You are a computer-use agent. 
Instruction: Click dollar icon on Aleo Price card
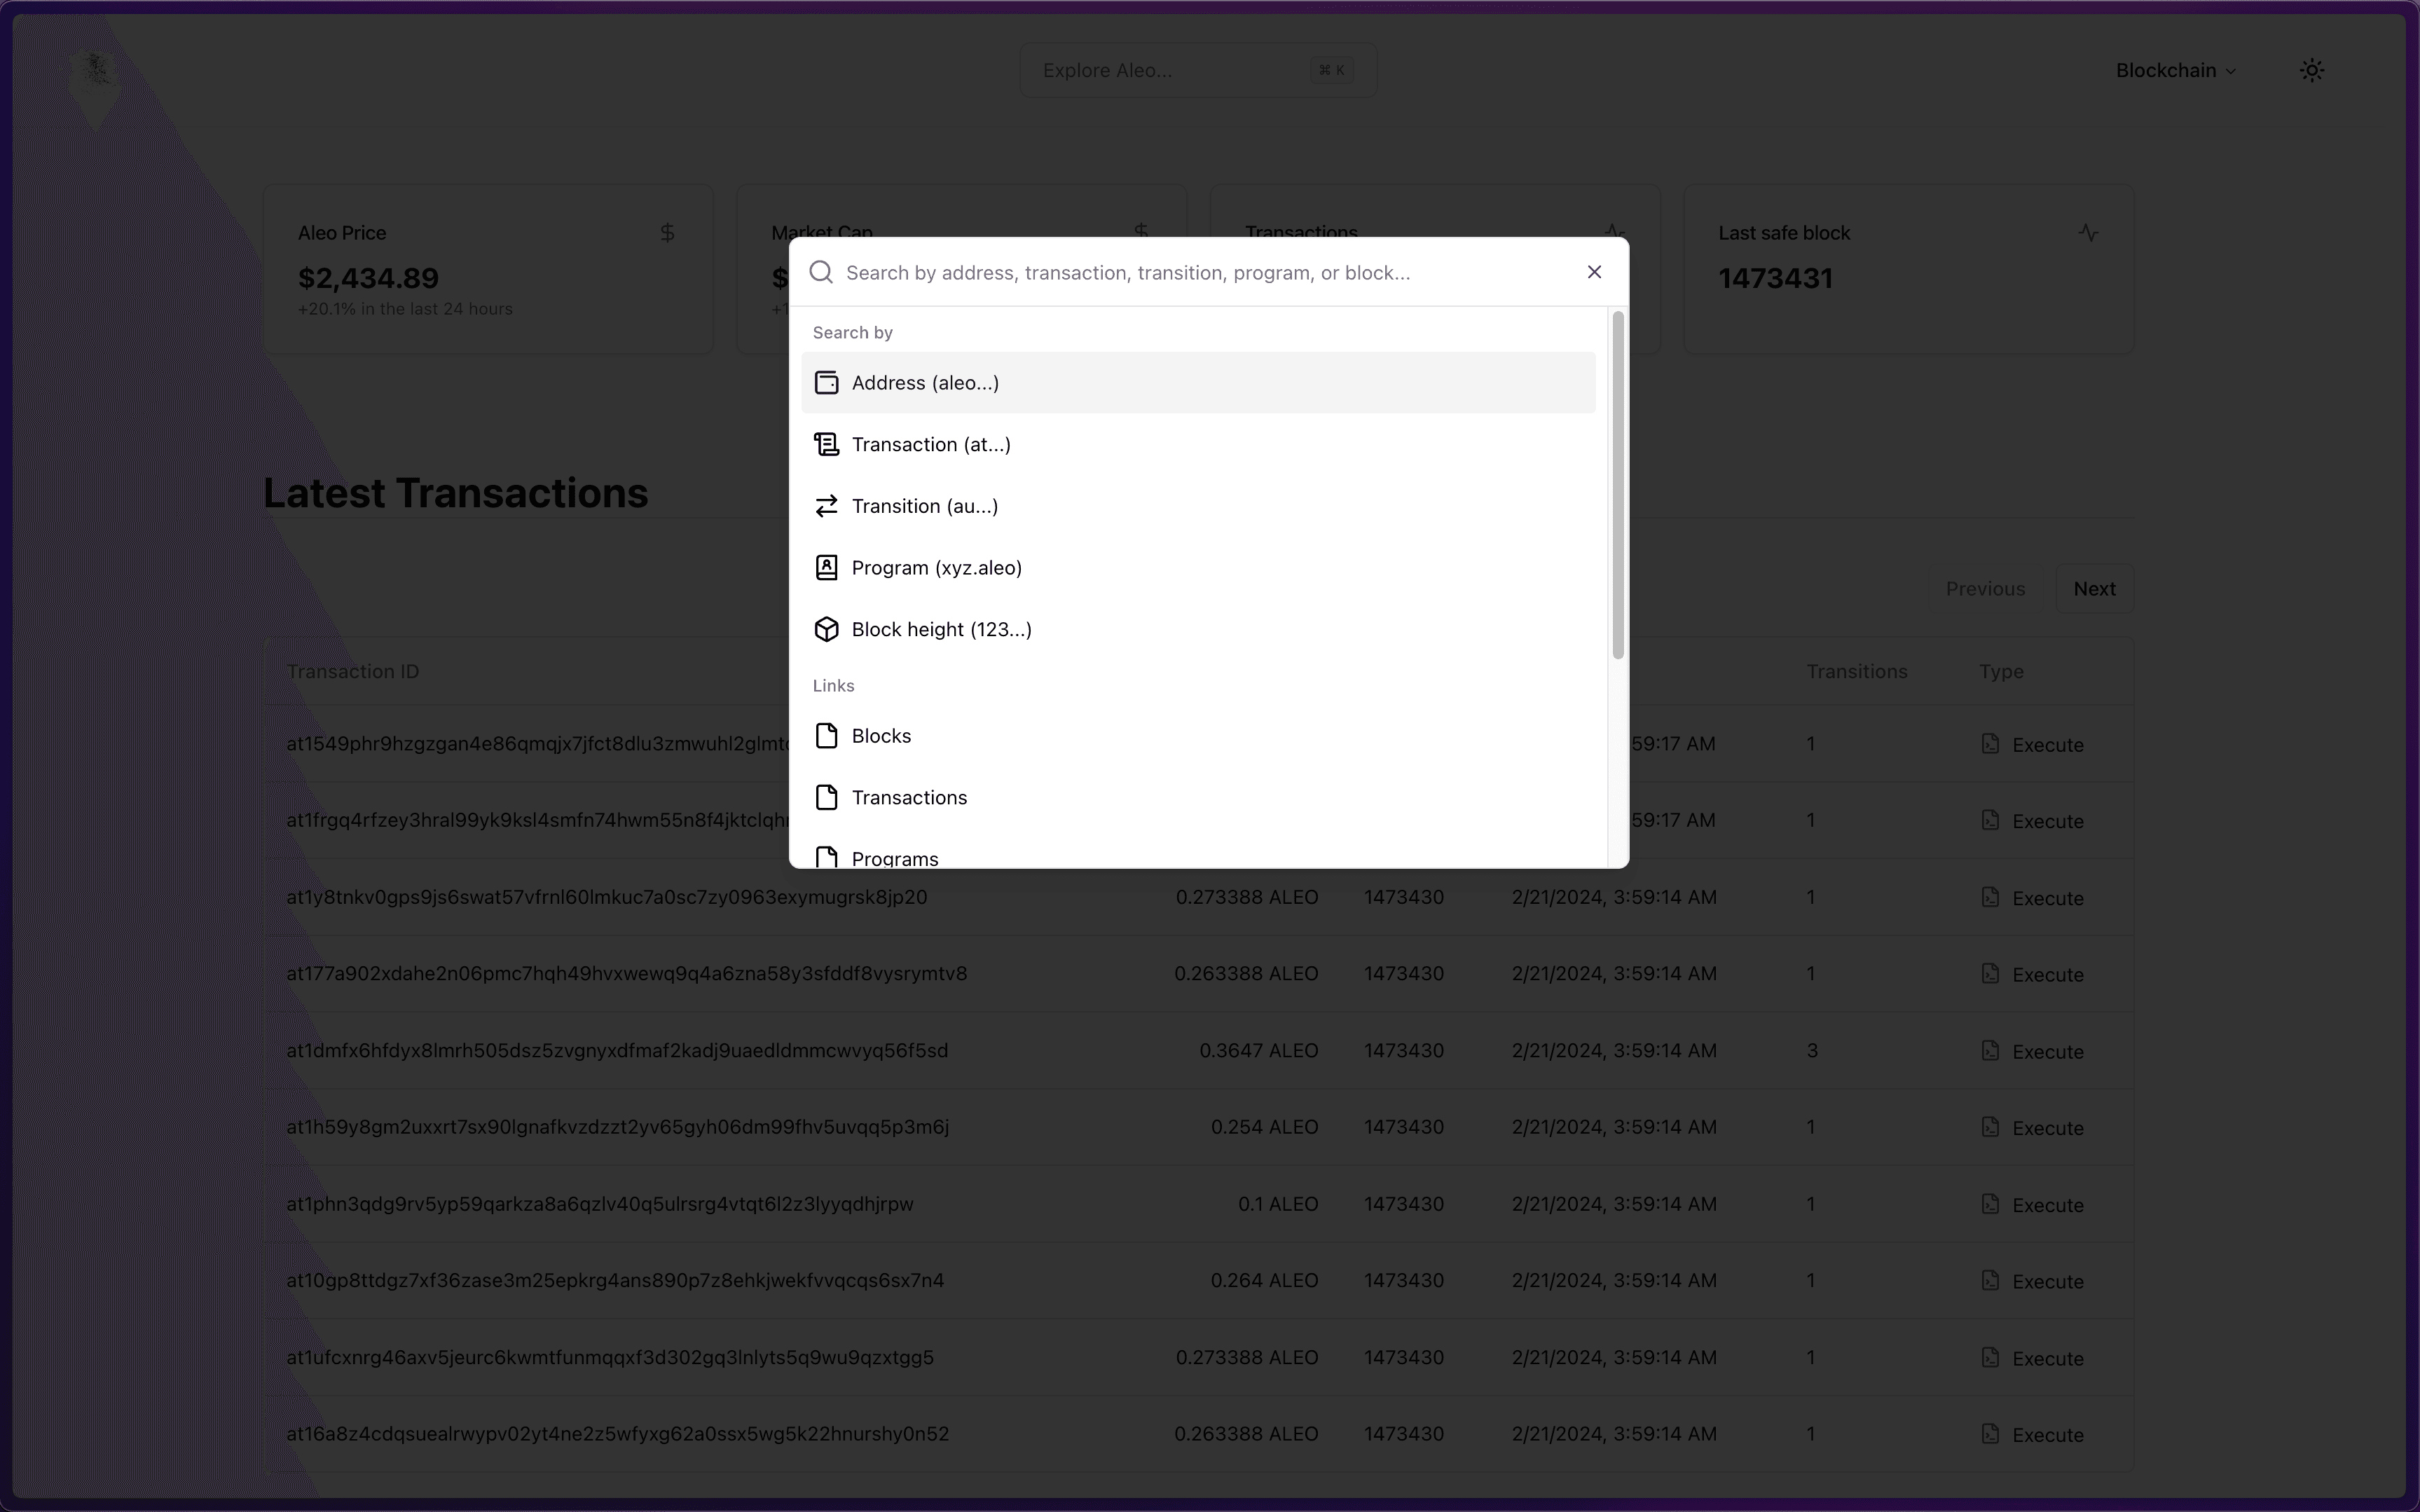point(667,233)
